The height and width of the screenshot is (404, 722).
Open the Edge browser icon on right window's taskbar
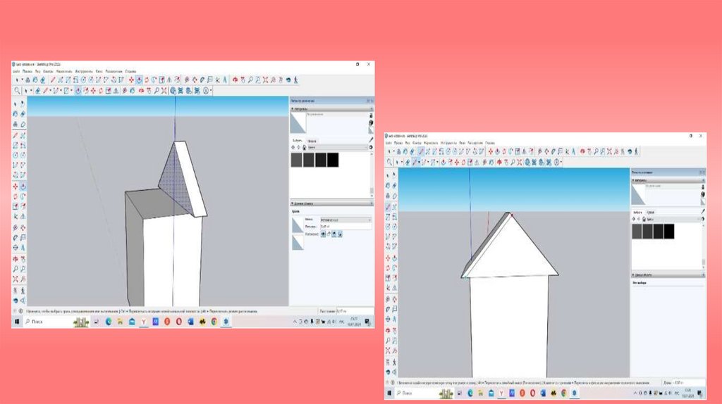[x=470, y=393]
